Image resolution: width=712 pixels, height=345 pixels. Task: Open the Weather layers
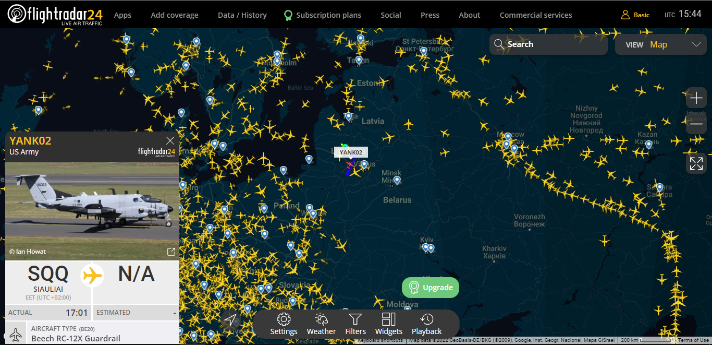coord(321,324)
